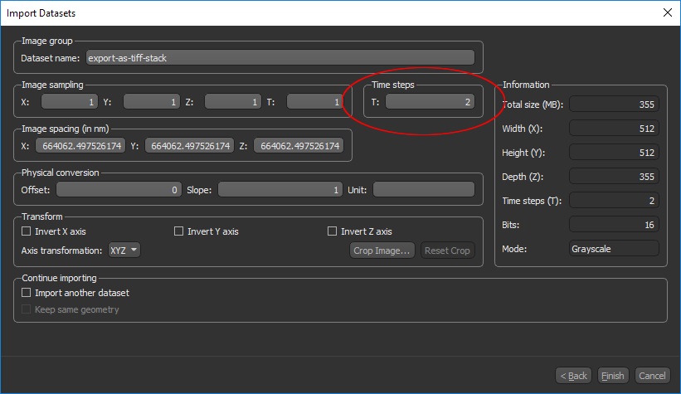Select the Image sampling X field
The image size is (681, 394).
click(70, 102)
